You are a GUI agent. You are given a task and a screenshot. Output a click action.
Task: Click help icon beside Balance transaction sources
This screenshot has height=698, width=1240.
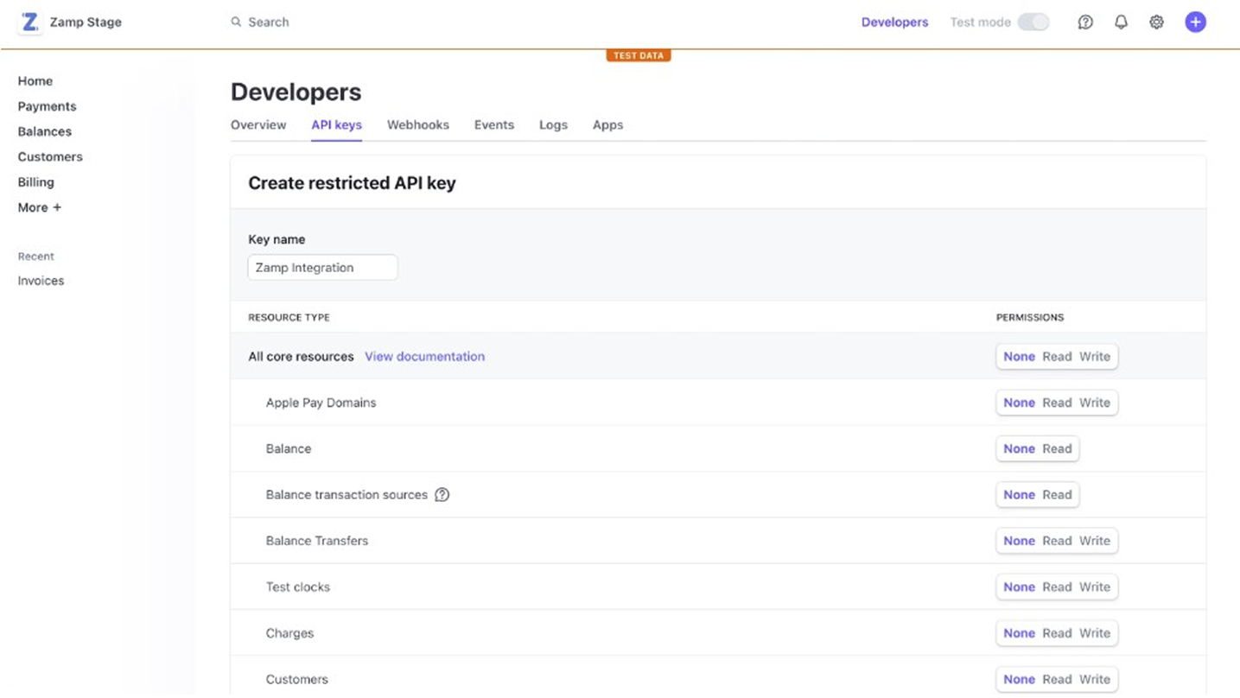click(442, 495)
